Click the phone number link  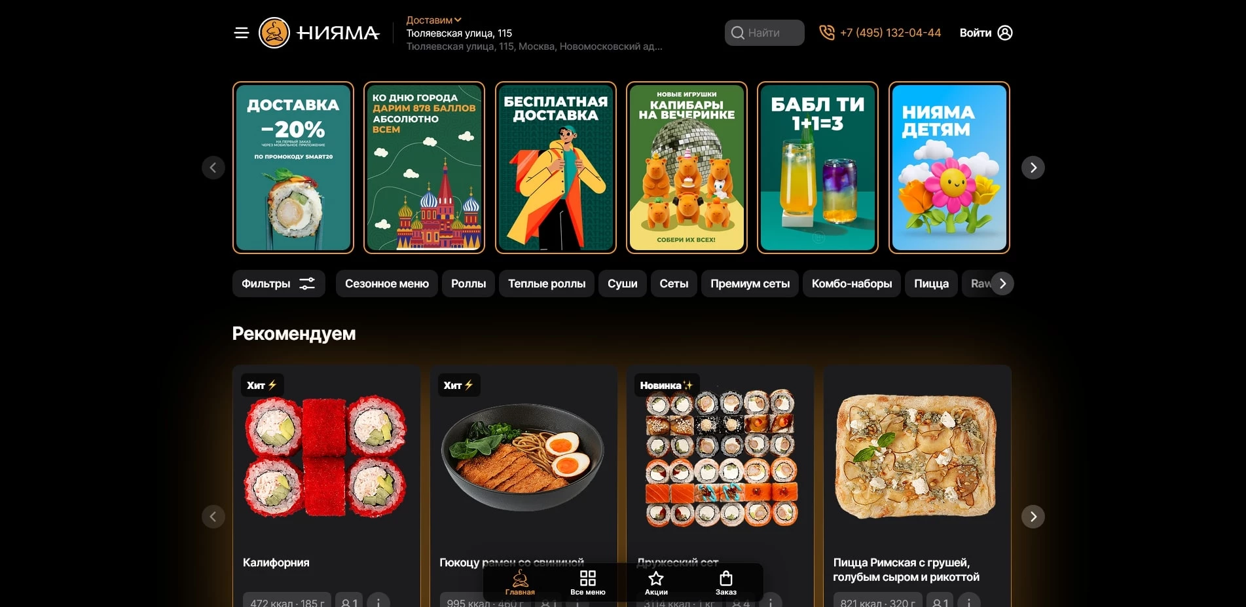click(x=890, y=33)
